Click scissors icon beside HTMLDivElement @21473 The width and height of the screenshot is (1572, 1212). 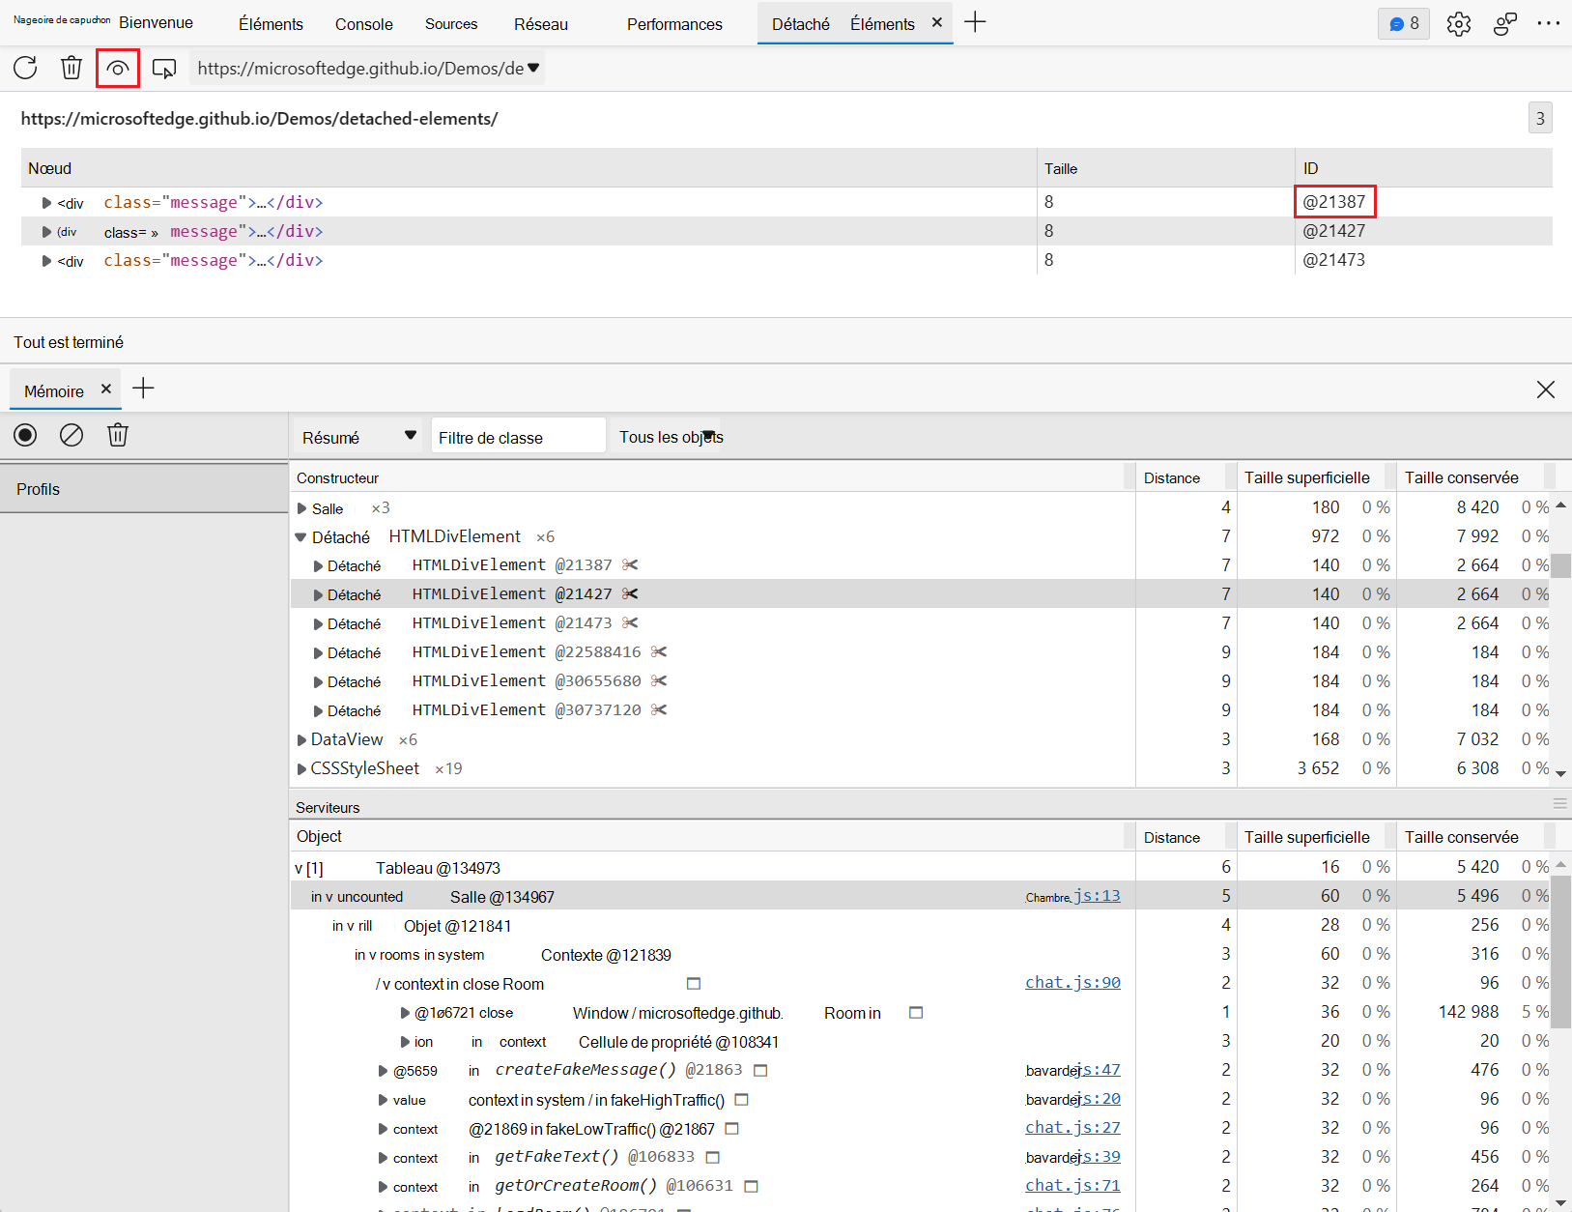coord(630,622)
